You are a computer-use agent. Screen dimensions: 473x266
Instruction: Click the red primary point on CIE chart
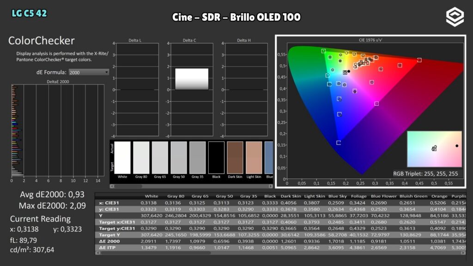(419, 60)
